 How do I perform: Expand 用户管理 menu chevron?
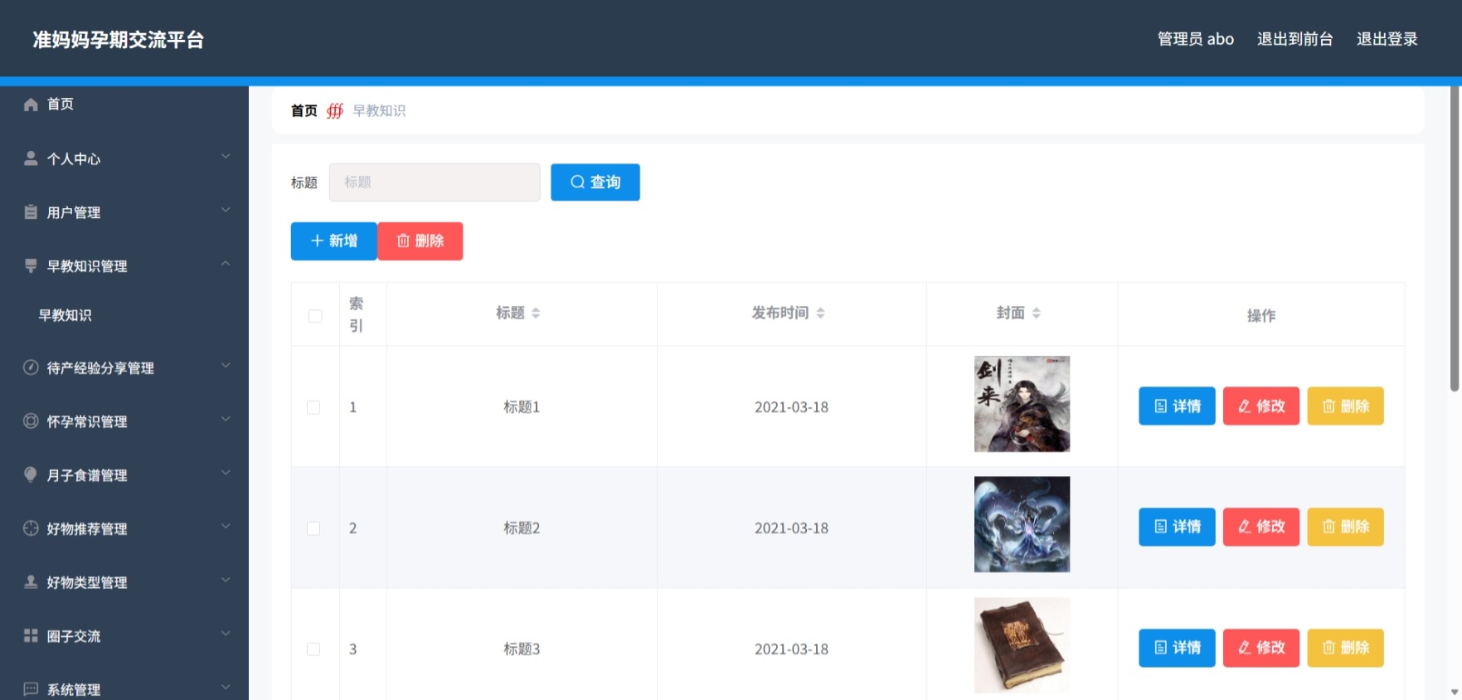(x=226, y=210)
